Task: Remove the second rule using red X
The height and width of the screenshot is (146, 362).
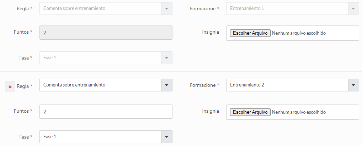Action: [x=10, y=87]
